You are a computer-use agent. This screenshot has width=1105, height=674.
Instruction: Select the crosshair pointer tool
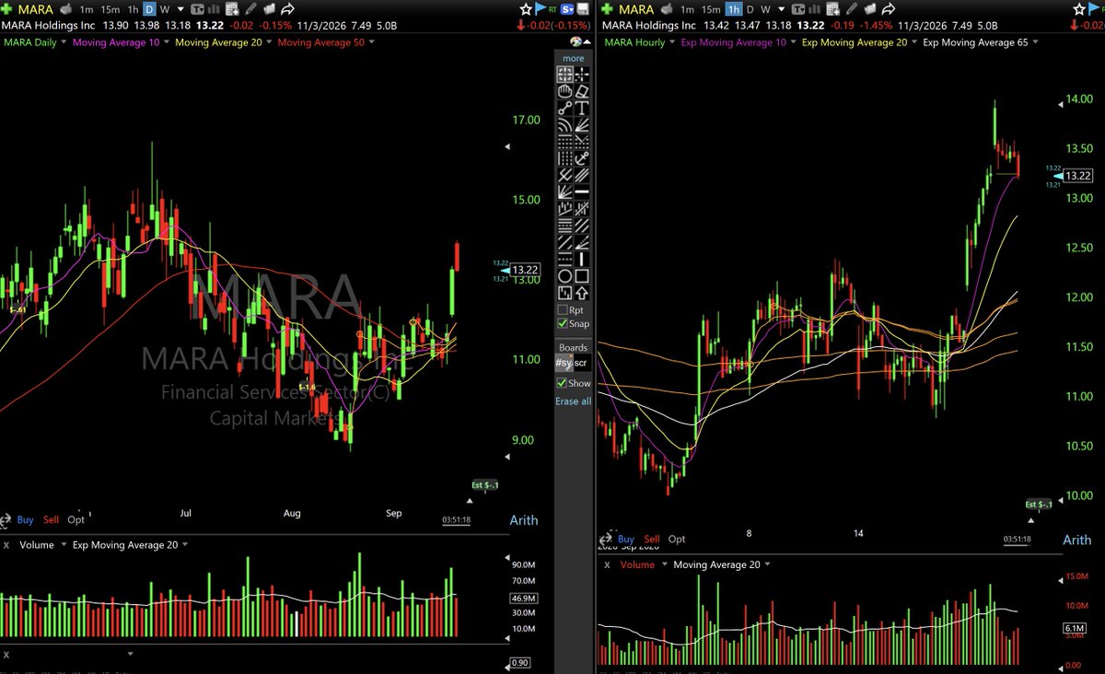coord(582,75)
